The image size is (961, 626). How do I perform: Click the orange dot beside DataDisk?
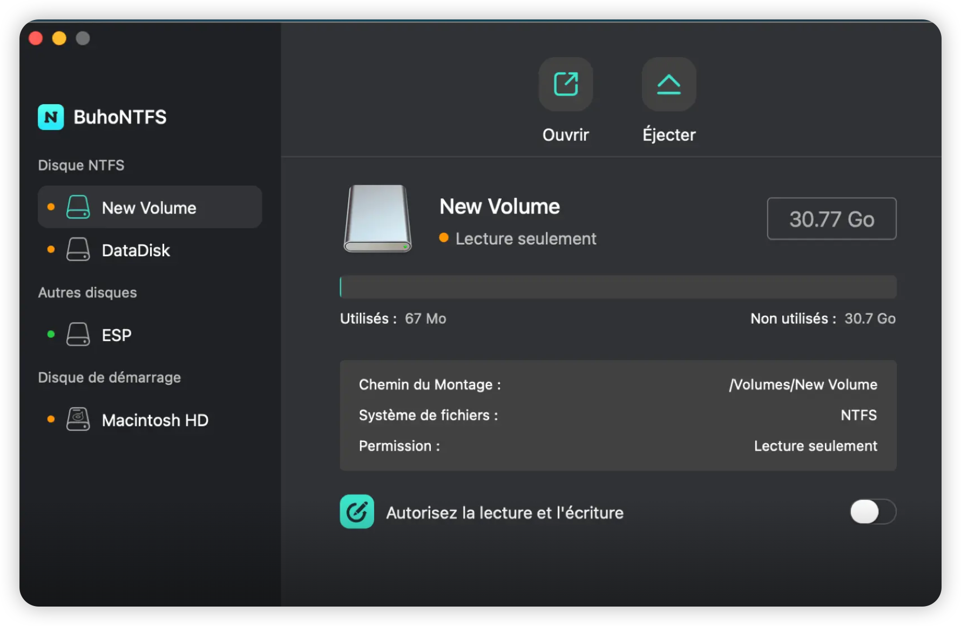(x=51, y=249)
